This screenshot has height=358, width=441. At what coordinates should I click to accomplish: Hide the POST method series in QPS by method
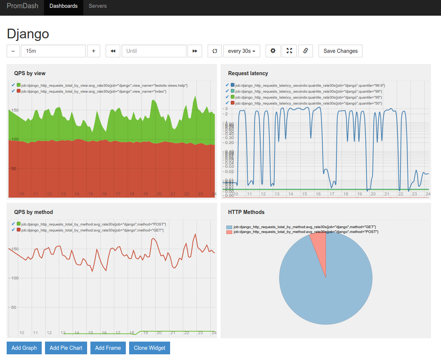[13, 224]
